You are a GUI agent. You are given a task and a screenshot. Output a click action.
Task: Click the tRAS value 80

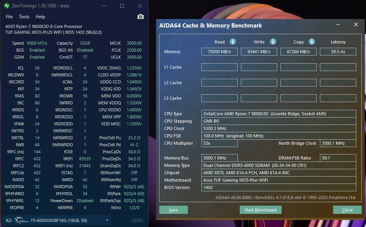[37, 95]
